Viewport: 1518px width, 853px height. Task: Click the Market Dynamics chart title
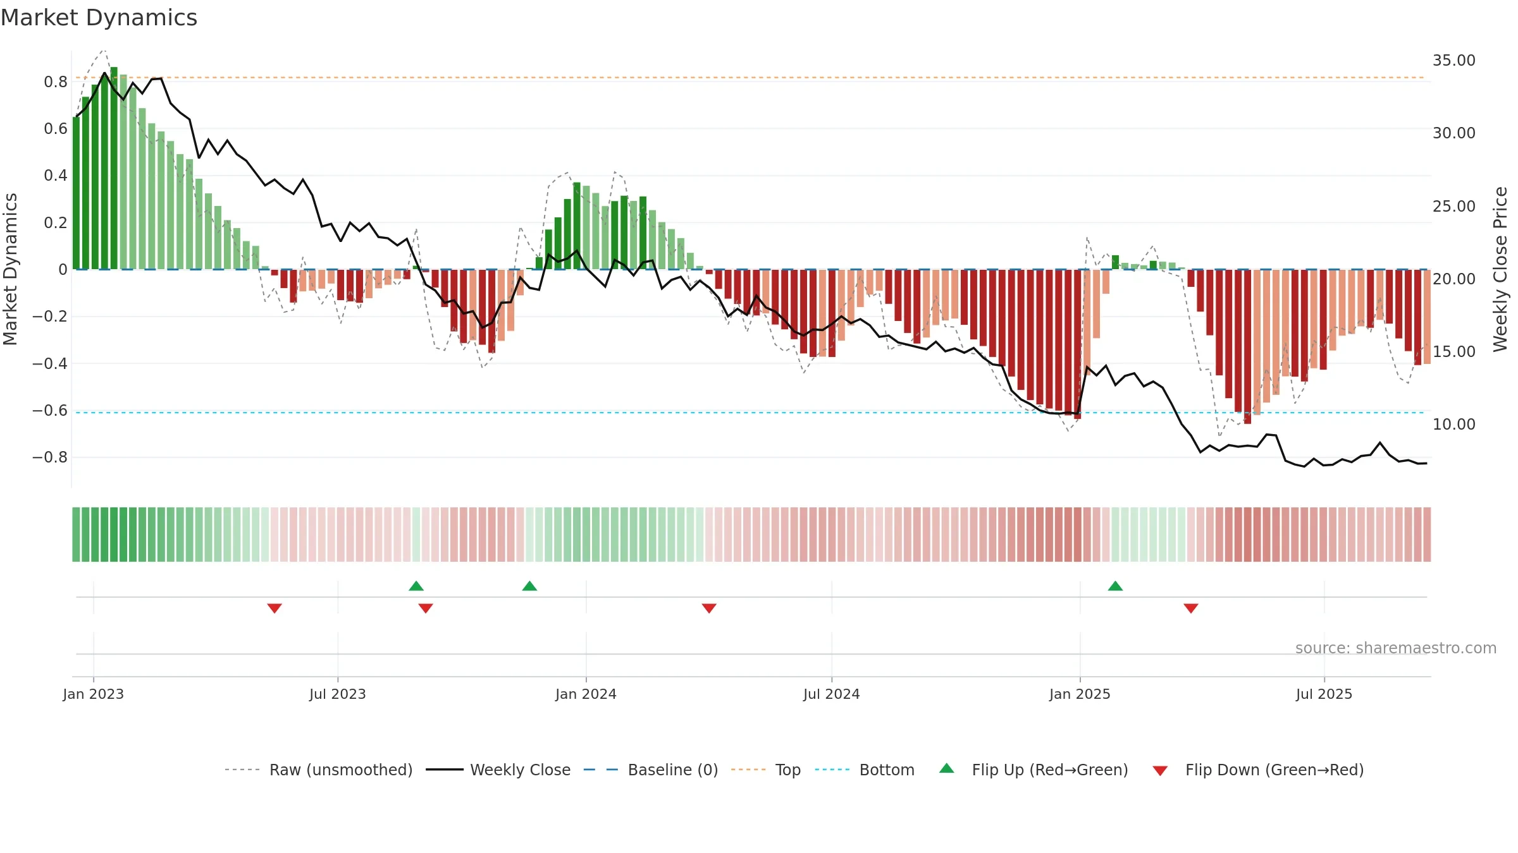coord(99,18)
